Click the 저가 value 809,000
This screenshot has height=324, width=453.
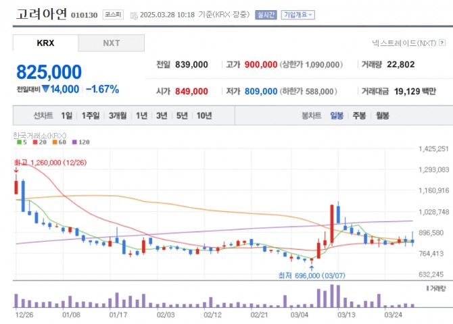tap(261, 91)
